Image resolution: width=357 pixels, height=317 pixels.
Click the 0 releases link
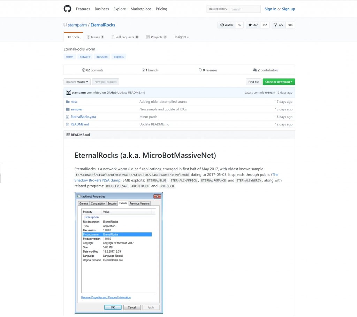point(208,70)
